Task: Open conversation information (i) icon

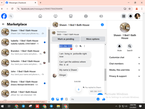Action: [x=102, y=25]
